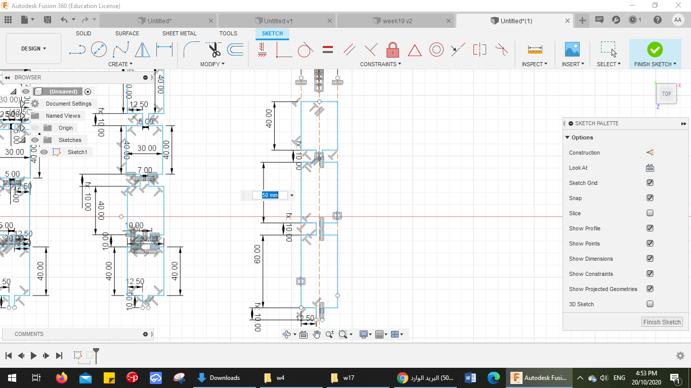
Task: Toggle the Show Dimensions checkbox
Action: tap(650, 259)
